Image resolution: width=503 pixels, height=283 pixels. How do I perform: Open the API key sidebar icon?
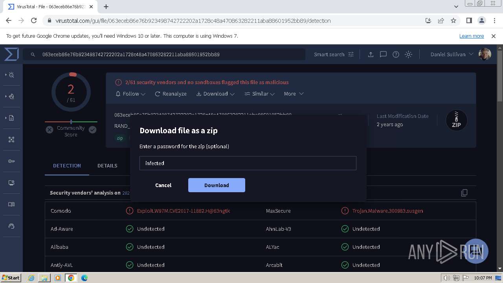(x=11, y=161)
